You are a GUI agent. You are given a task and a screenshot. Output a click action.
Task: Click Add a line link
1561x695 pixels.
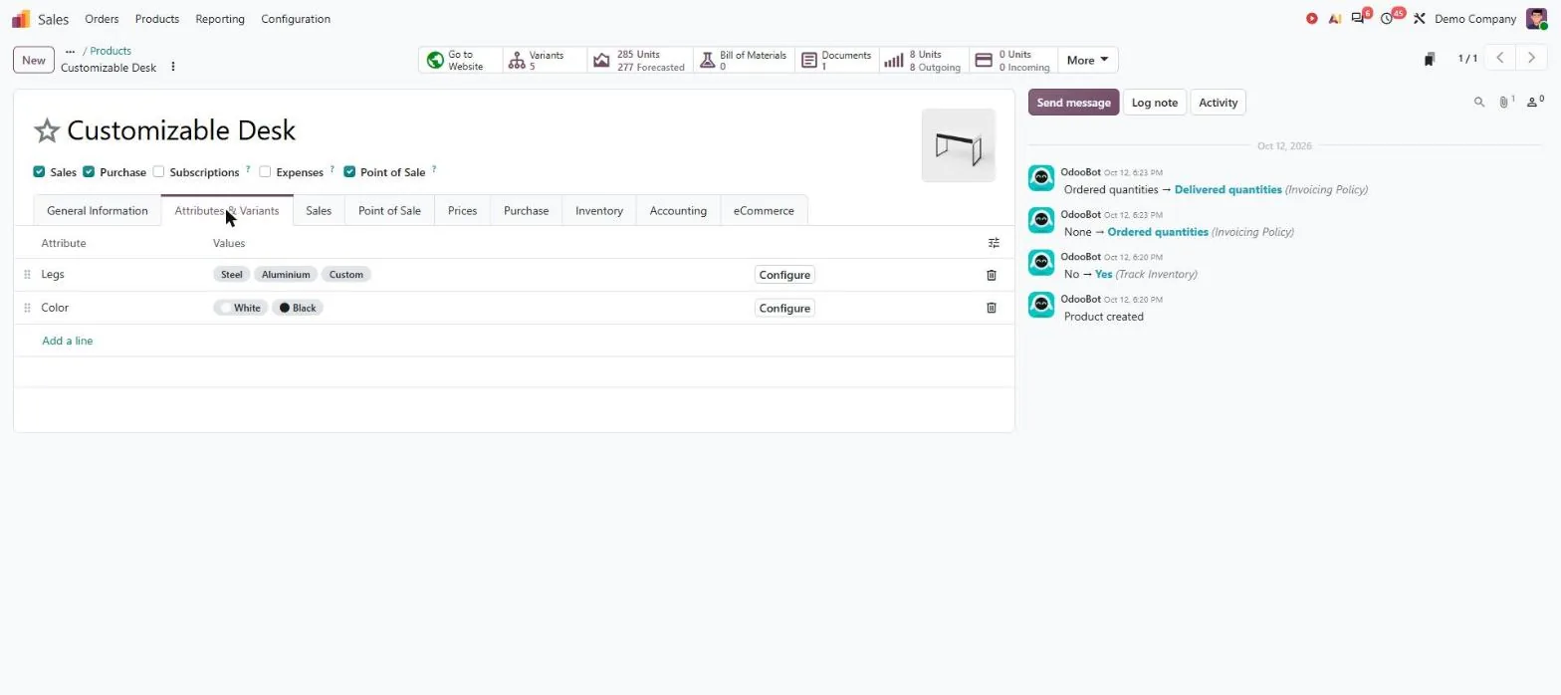68,341
